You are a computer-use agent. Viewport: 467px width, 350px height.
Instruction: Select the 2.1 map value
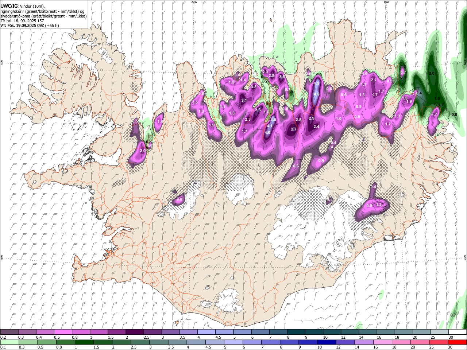[x=373, y=80]
